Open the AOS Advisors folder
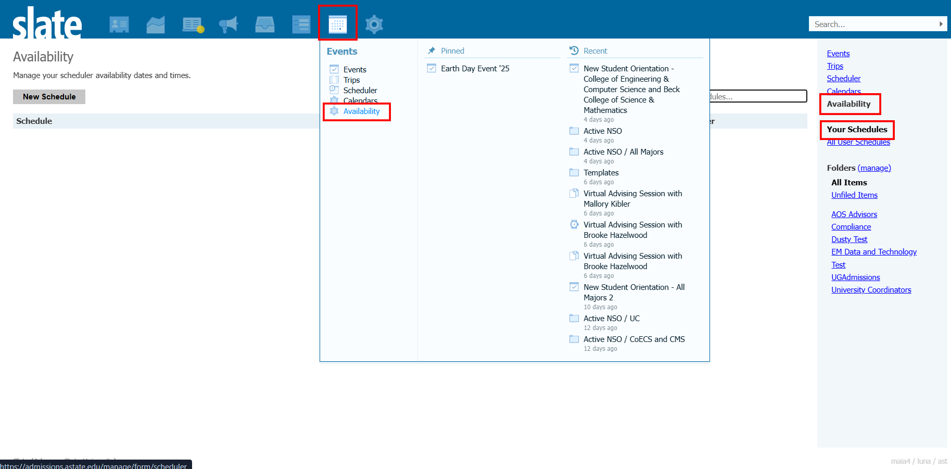Screen dimensions: 951x469 [x=854, y=214]
